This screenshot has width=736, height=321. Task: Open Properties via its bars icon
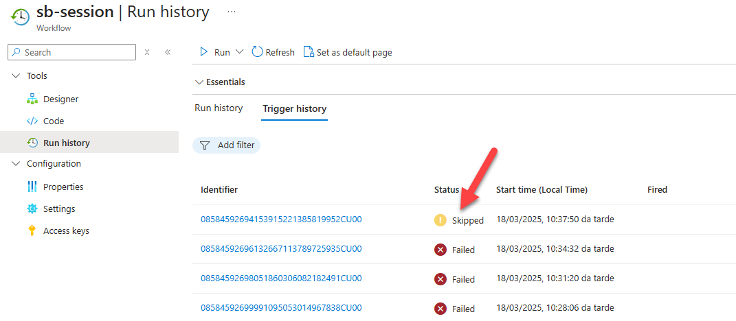pyautogui.click(x=32, y=187)
